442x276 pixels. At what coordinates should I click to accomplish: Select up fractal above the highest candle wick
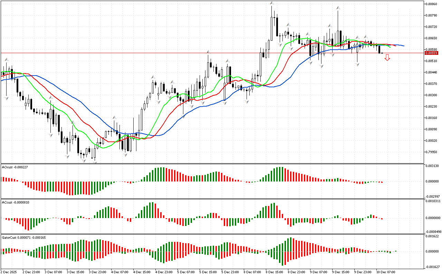[x=272, y=3]
